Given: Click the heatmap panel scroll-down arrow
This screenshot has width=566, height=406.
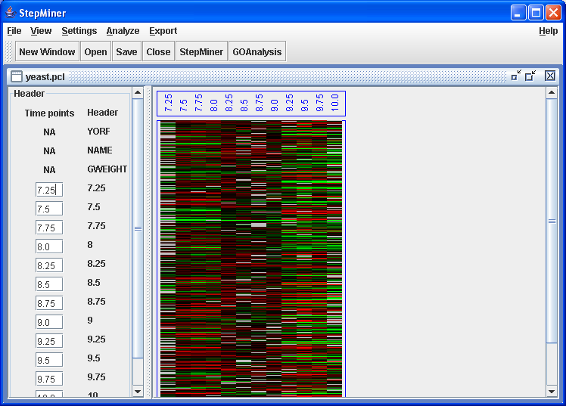Looking at the screenshot, I should click(552, 391).
